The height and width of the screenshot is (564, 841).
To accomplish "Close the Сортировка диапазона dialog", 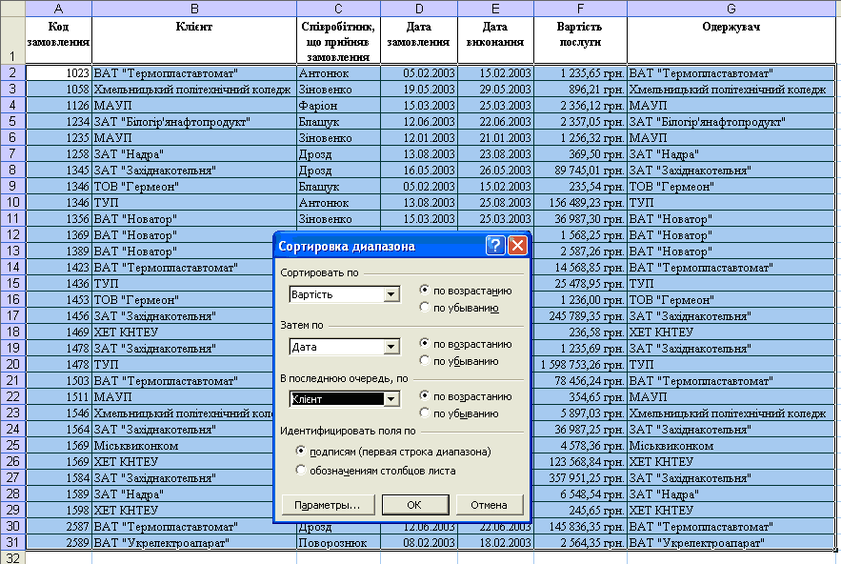I will 517,246.
